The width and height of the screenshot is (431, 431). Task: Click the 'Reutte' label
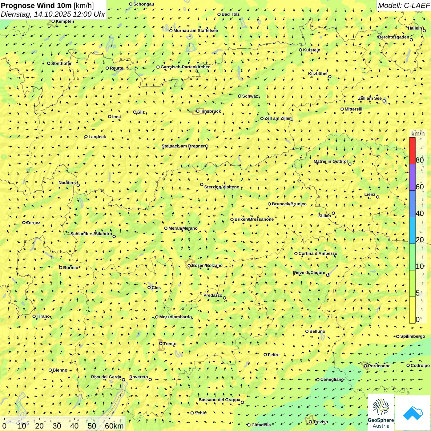click(x=116, y=68)
